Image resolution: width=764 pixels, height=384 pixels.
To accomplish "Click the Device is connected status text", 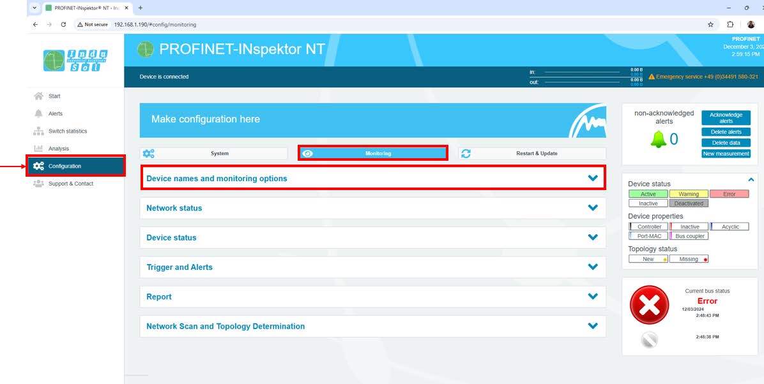I will pos(164,77).
